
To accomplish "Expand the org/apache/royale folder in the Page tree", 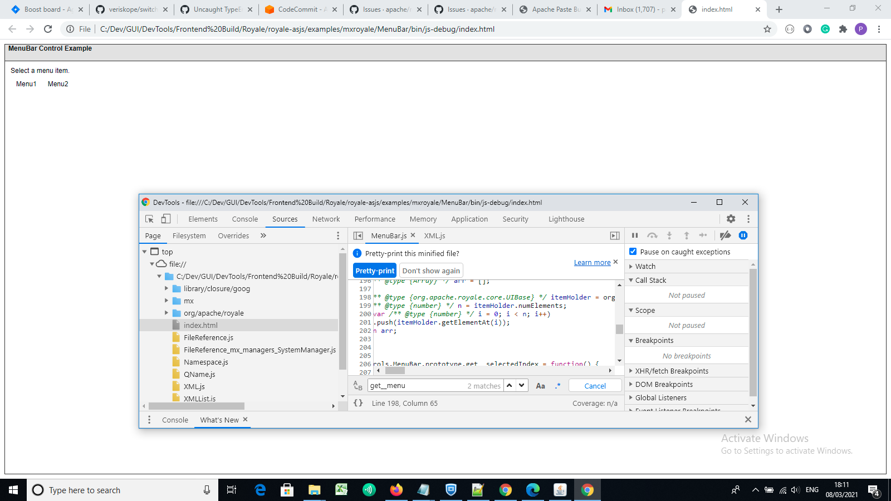I will [x=167, y=313].
